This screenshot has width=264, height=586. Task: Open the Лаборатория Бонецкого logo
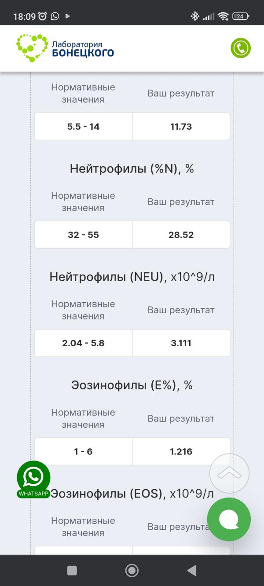pos(65,48)
